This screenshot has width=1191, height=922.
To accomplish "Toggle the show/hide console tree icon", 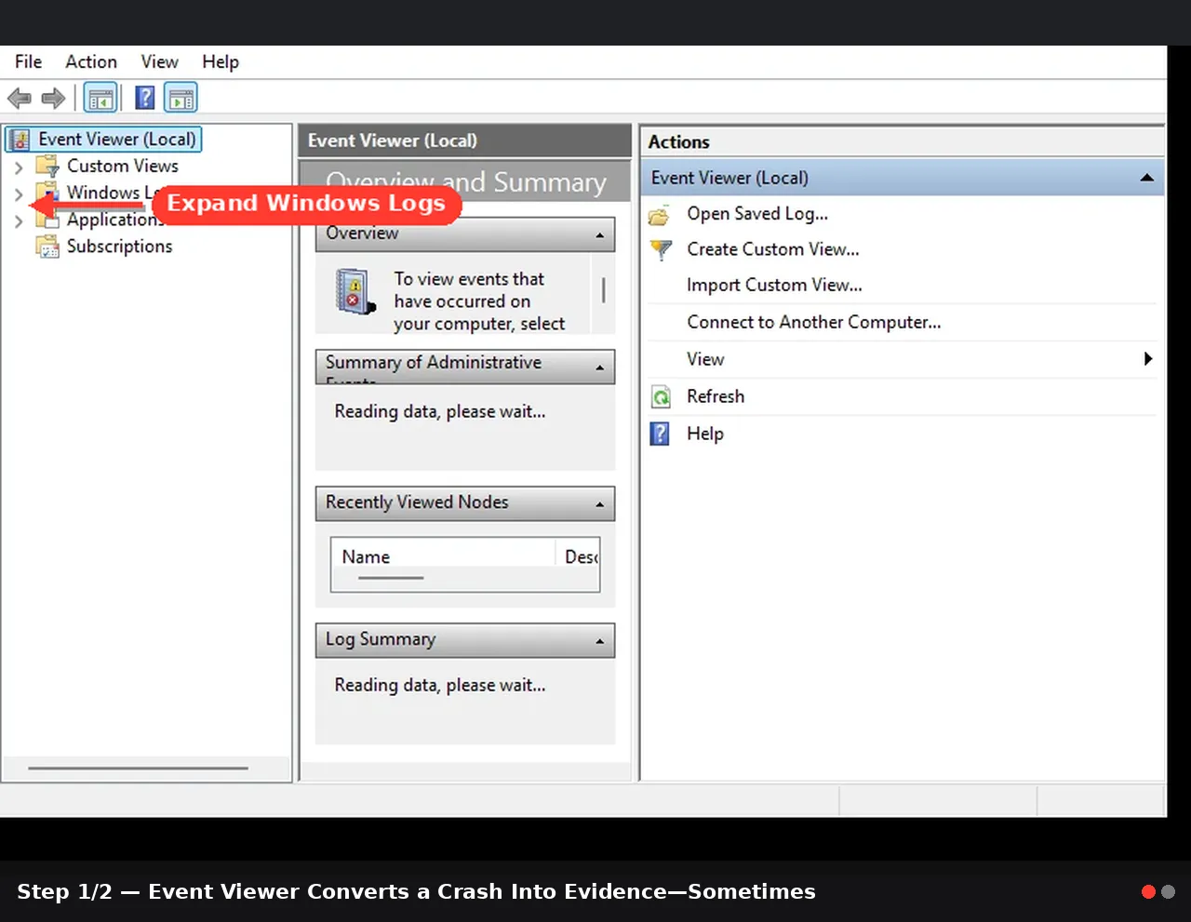I will point(100,98).
